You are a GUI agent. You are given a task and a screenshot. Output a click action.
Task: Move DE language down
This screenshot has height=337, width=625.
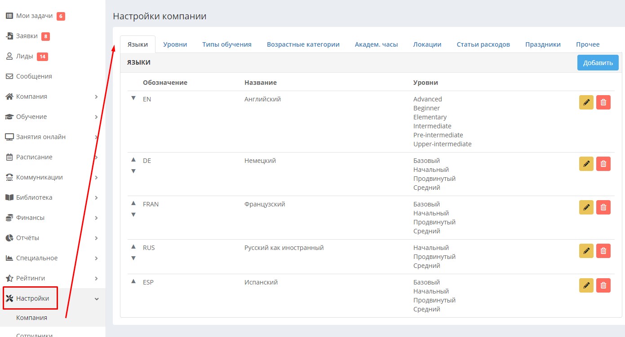133,171
